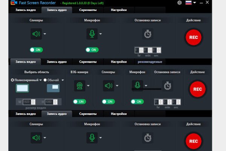Minimize the Fast Screen Recorder window

pyautogui.click(x=201, y=3)
